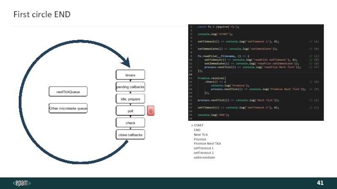Click the close callbacks phase box

(x=131, y=135)
